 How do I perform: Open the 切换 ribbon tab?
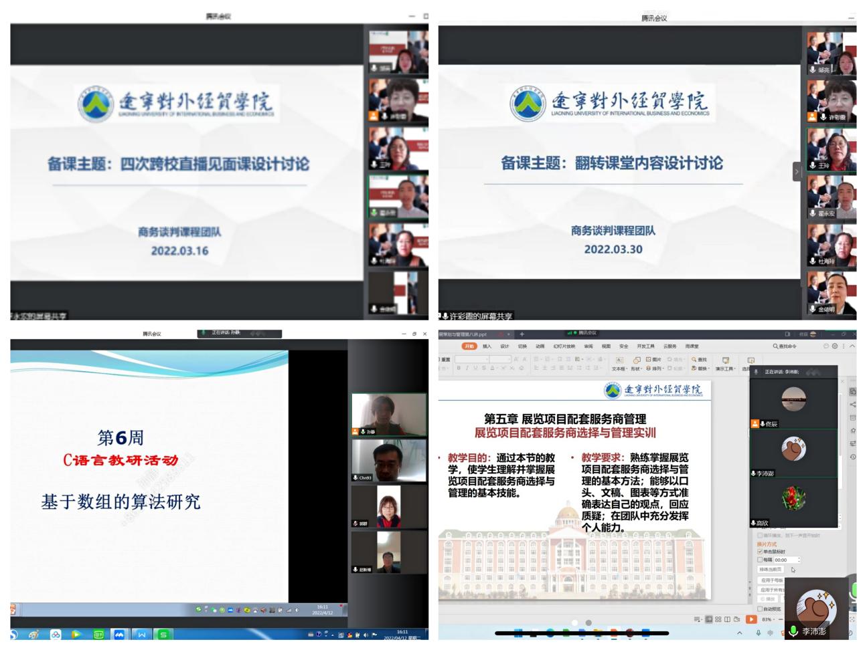[x=522, y=346]
